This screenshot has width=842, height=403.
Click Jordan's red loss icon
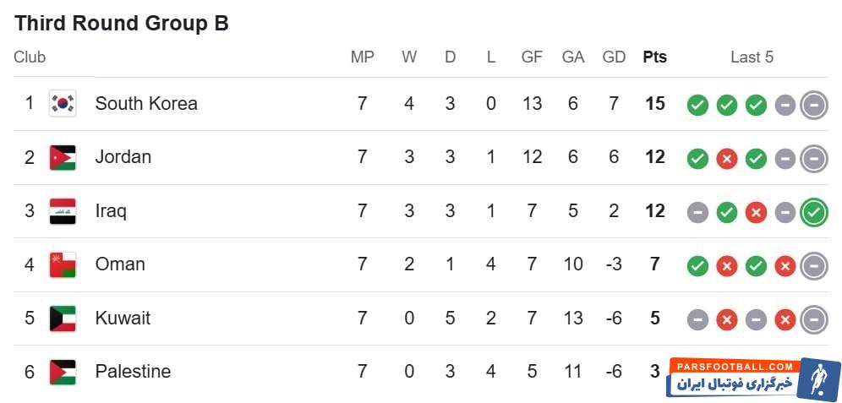pyautogui.click(x=726, y=158)
